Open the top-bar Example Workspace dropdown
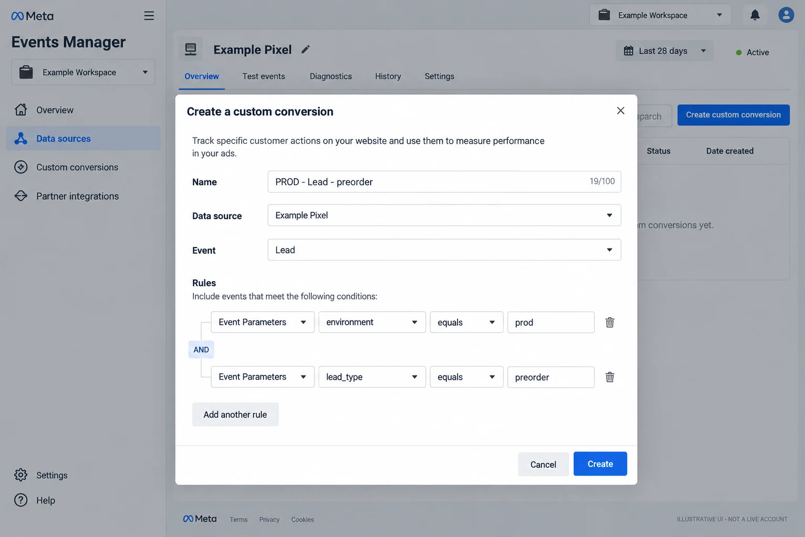 [660, 15]
